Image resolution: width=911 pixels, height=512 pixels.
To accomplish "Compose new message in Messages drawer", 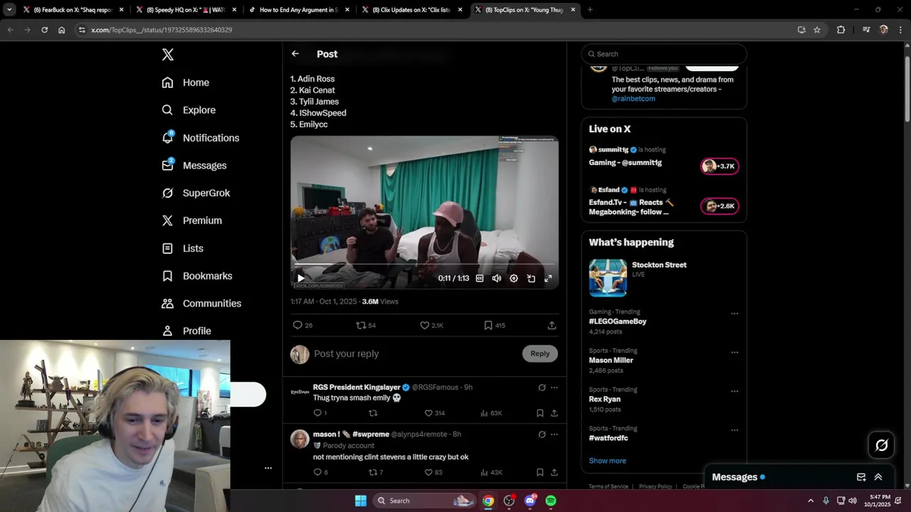I will click(x=861, y=477).
